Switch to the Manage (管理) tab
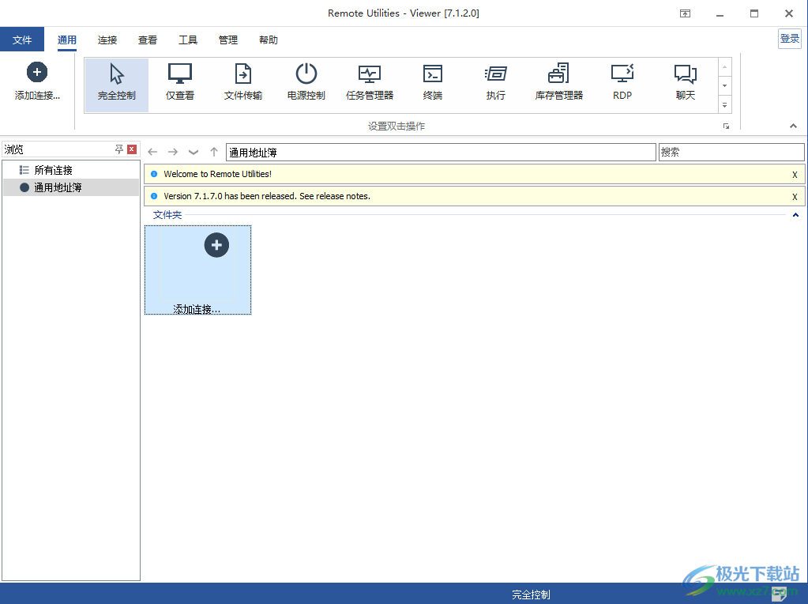 (x=227, y=40)
